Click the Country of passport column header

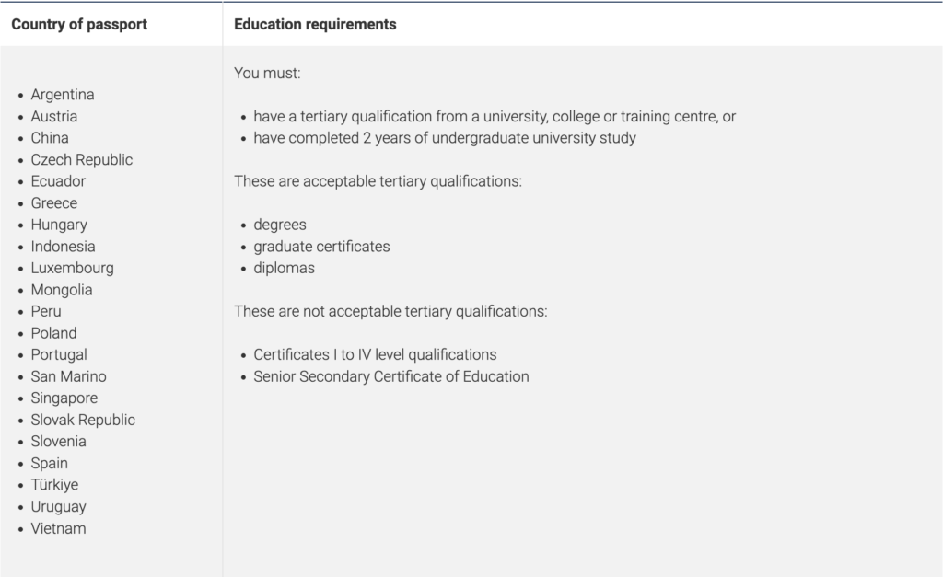click(x=79, y=24)
